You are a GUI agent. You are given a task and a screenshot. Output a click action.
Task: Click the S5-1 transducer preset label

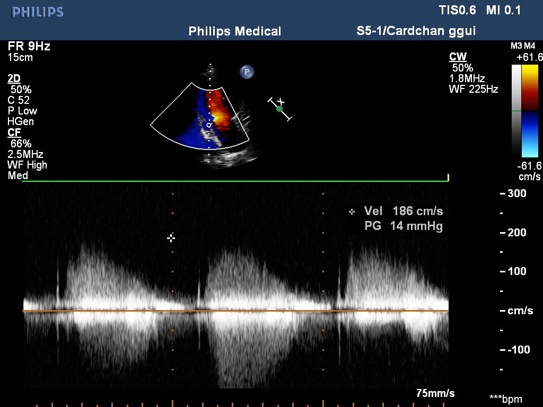click(x=416, y=31)
